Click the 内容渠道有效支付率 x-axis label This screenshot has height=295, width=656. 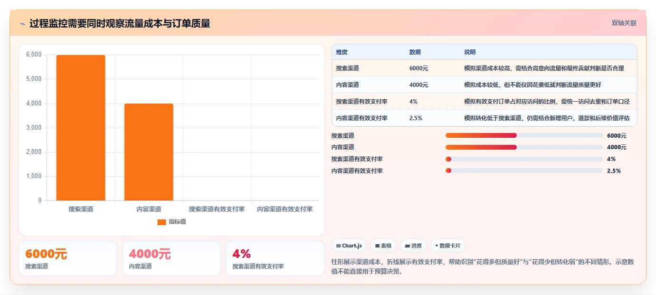click(285, 209)
